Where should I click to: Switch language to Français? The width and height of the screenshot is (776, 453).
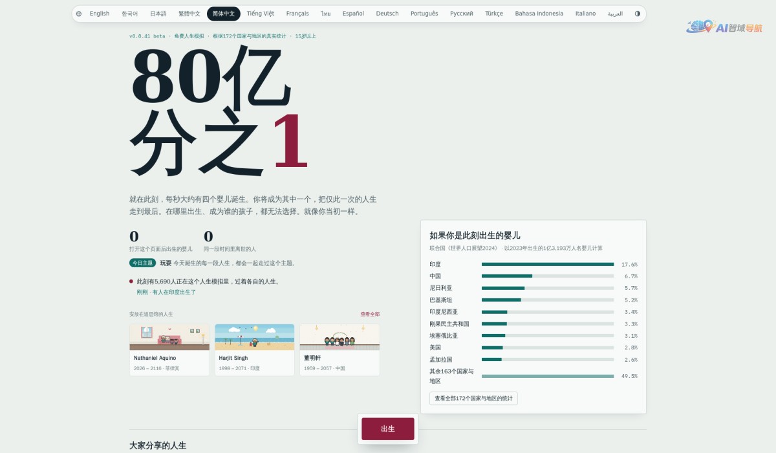[297, 14]
